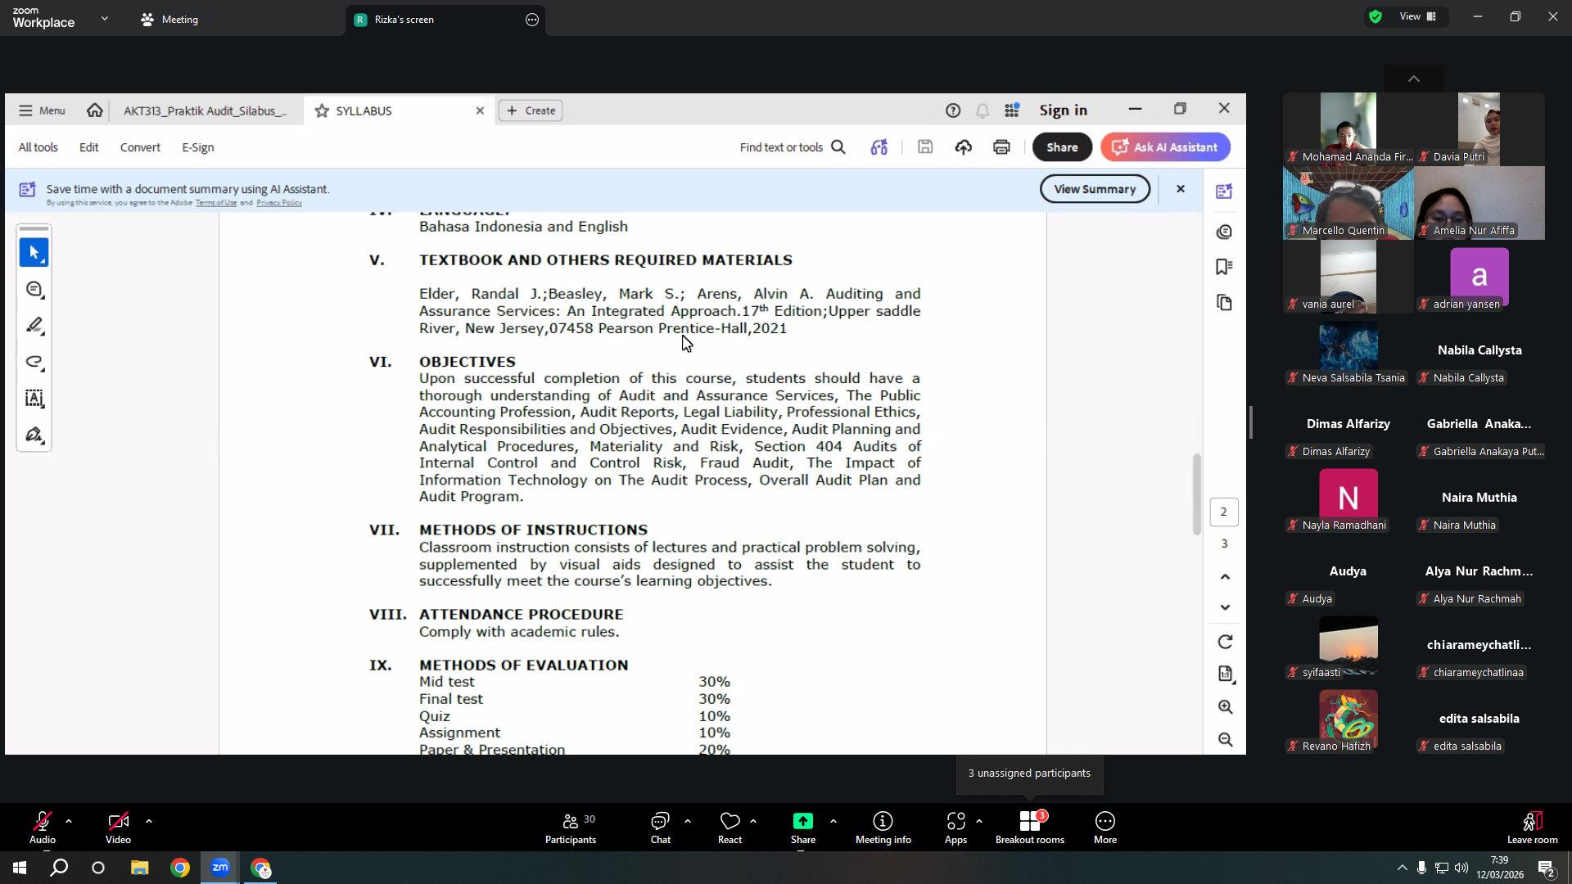
Task: Open the Edit menu in Acrobat
Action: [x=88, y=147]
